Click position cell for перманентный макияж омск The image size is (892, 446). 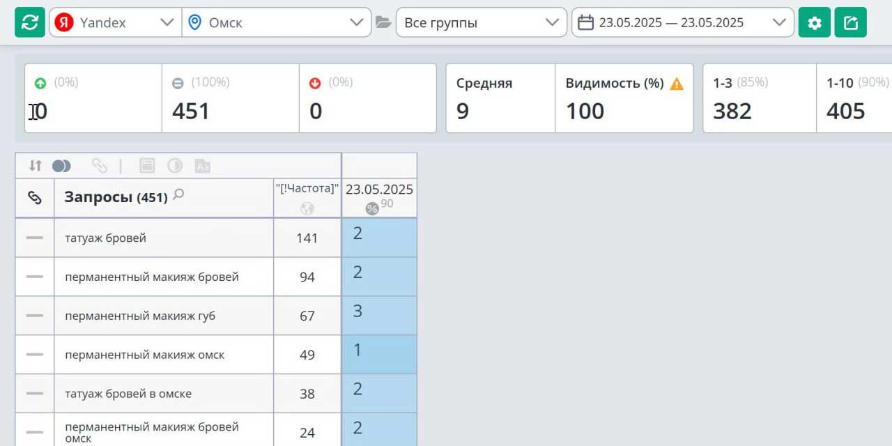pyautogui.click(x=379, y=354)
